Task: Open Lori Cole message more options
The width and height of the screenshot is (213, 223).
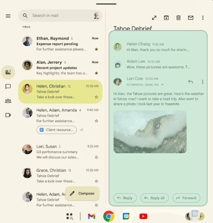Action: [x=203, y=81]
